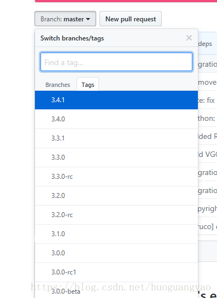Screen dimensions: 217x298
Task: Choose the 3.0.0-beta tag
Action: (x=116, y=290)
